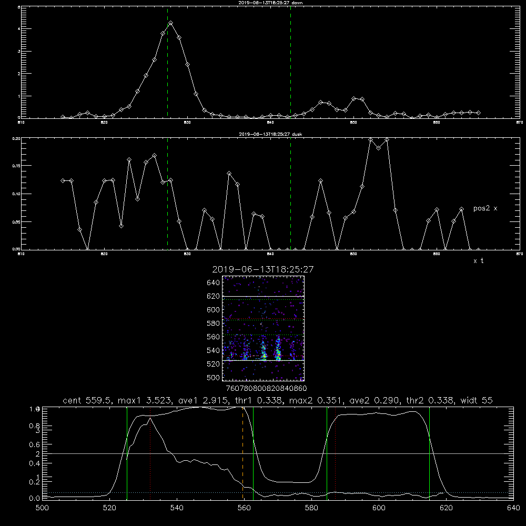526x526 pixels.
Task: Select the heatmap image panel
Action: [263, 328]
